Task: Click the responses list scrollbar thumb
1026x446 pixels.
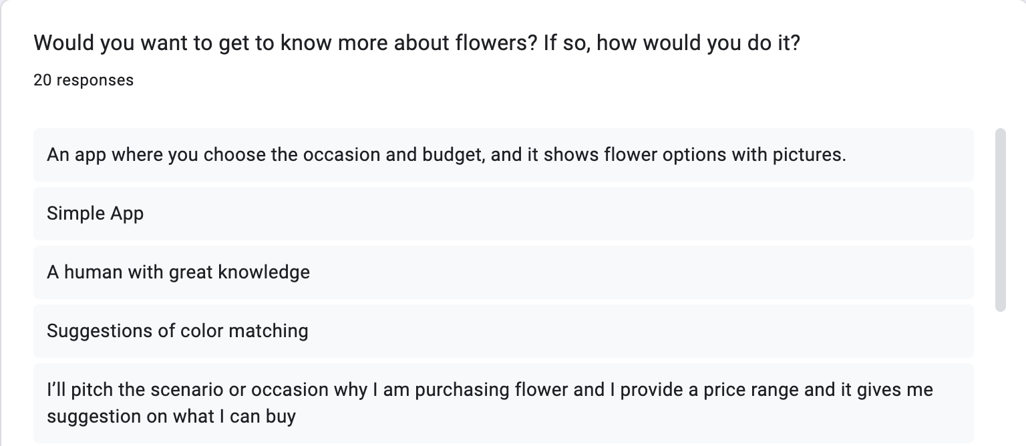Action: tap(1000, 219)
